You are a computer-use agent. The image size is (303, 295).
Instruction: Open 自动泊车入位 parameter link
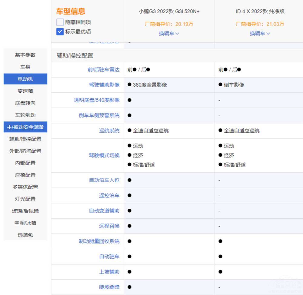pos(104,180)
